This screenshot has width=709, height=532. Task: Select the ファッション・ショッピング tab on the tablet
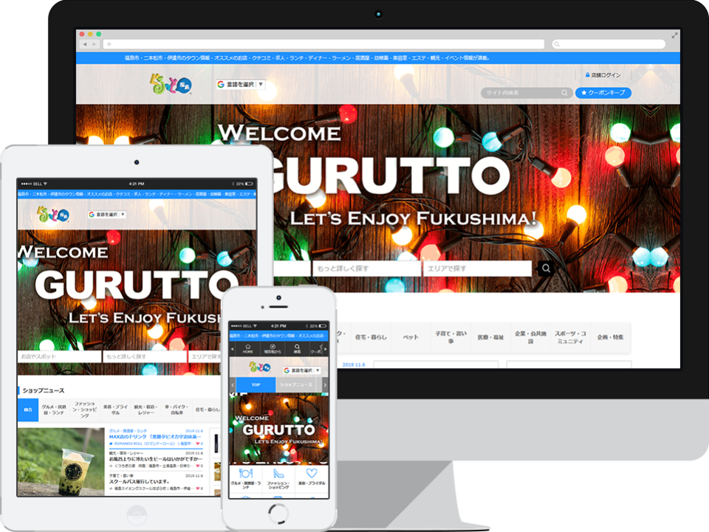coord(84,410)
